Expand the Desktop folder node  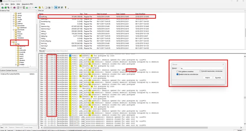13,23
